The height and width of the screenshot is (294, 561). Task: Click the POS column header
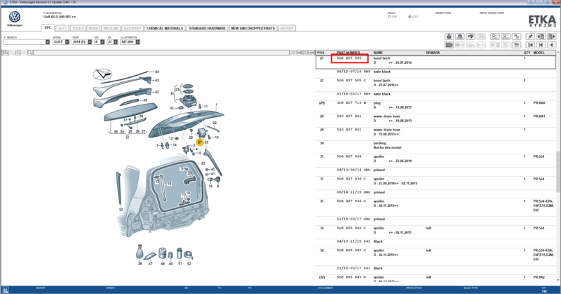coord(321,53)
